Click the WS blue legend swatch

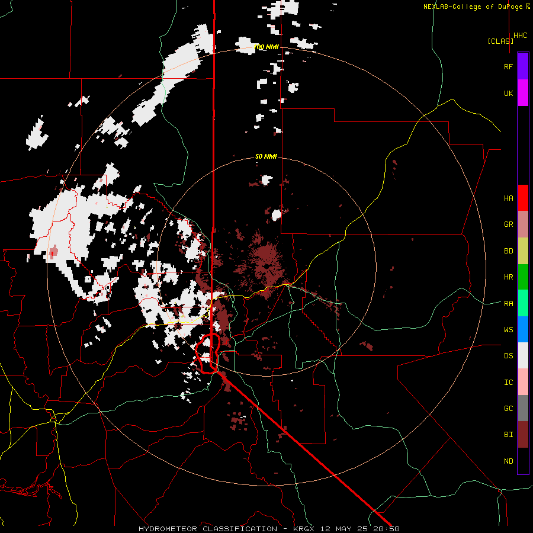tap(523, 329)
